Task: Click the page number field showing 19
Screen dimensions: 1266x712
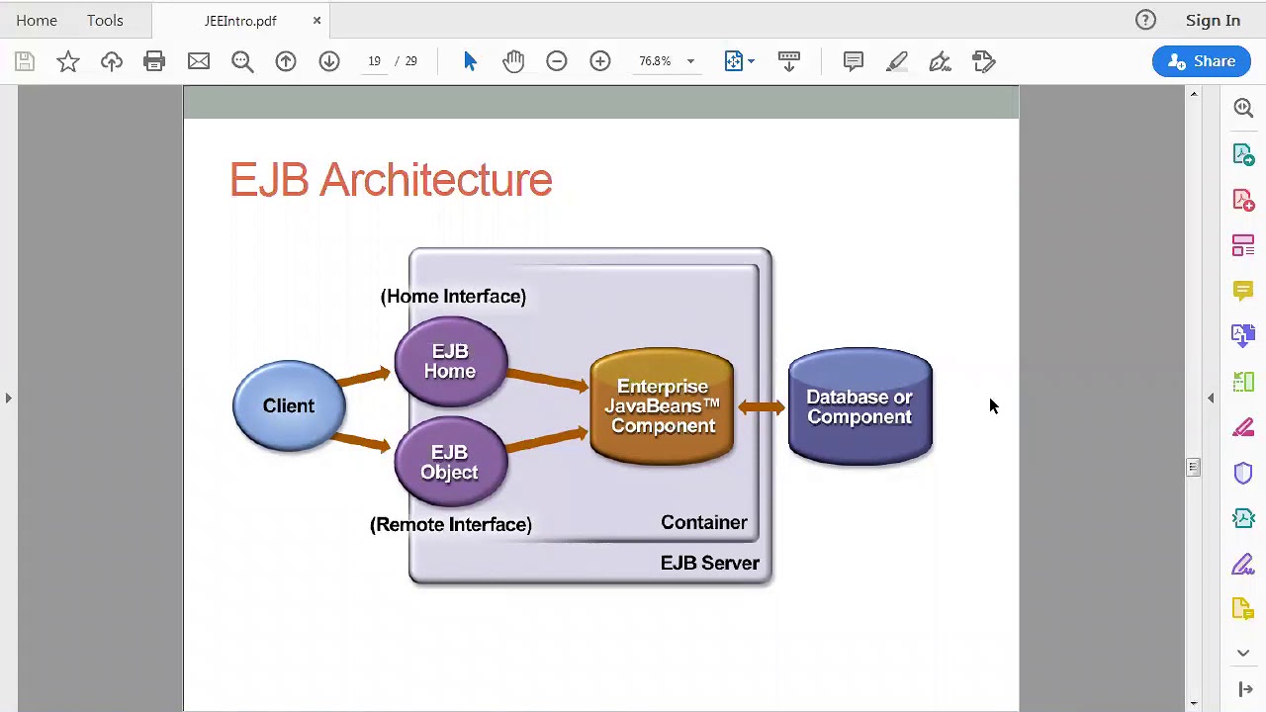Action: tap(375, 61)
